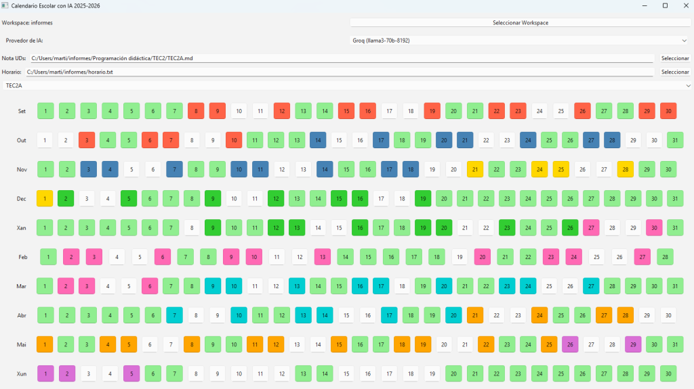Choose pink day 27 in the Xan row
The image size is (694, 389).
click(591, 227)
